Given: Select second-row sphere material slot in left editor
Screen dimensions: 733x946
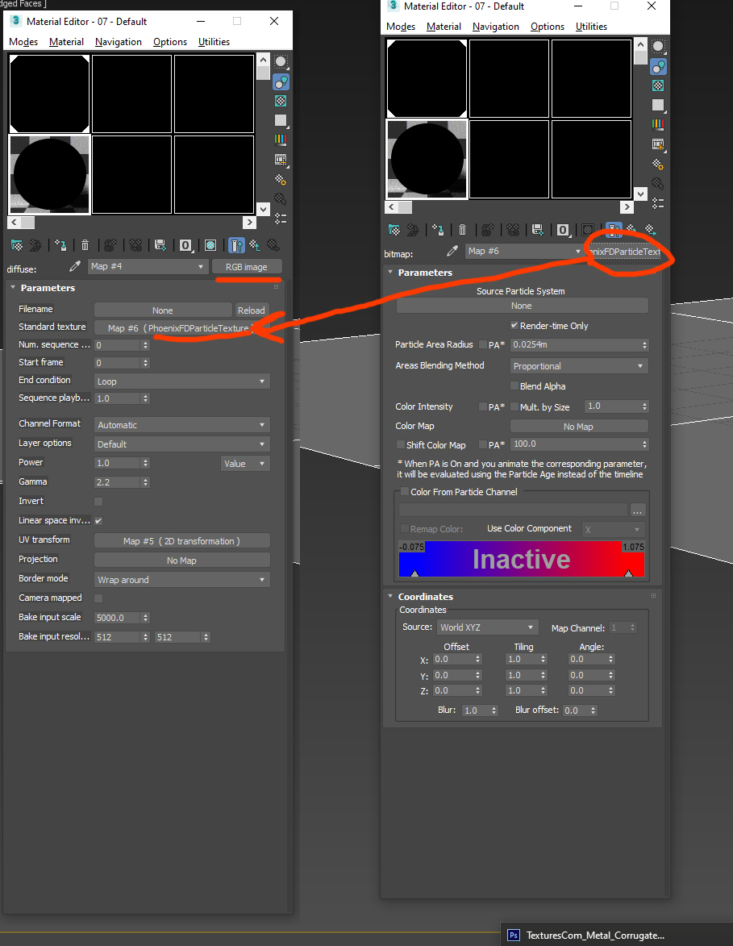Looking at the screenshot, I should point(49,174).
